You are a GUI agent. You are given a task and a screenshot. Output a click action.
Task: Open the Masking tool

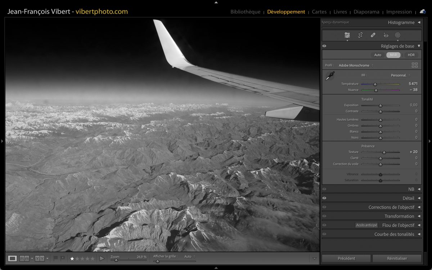pyautogui.click(x=398, y=35)
